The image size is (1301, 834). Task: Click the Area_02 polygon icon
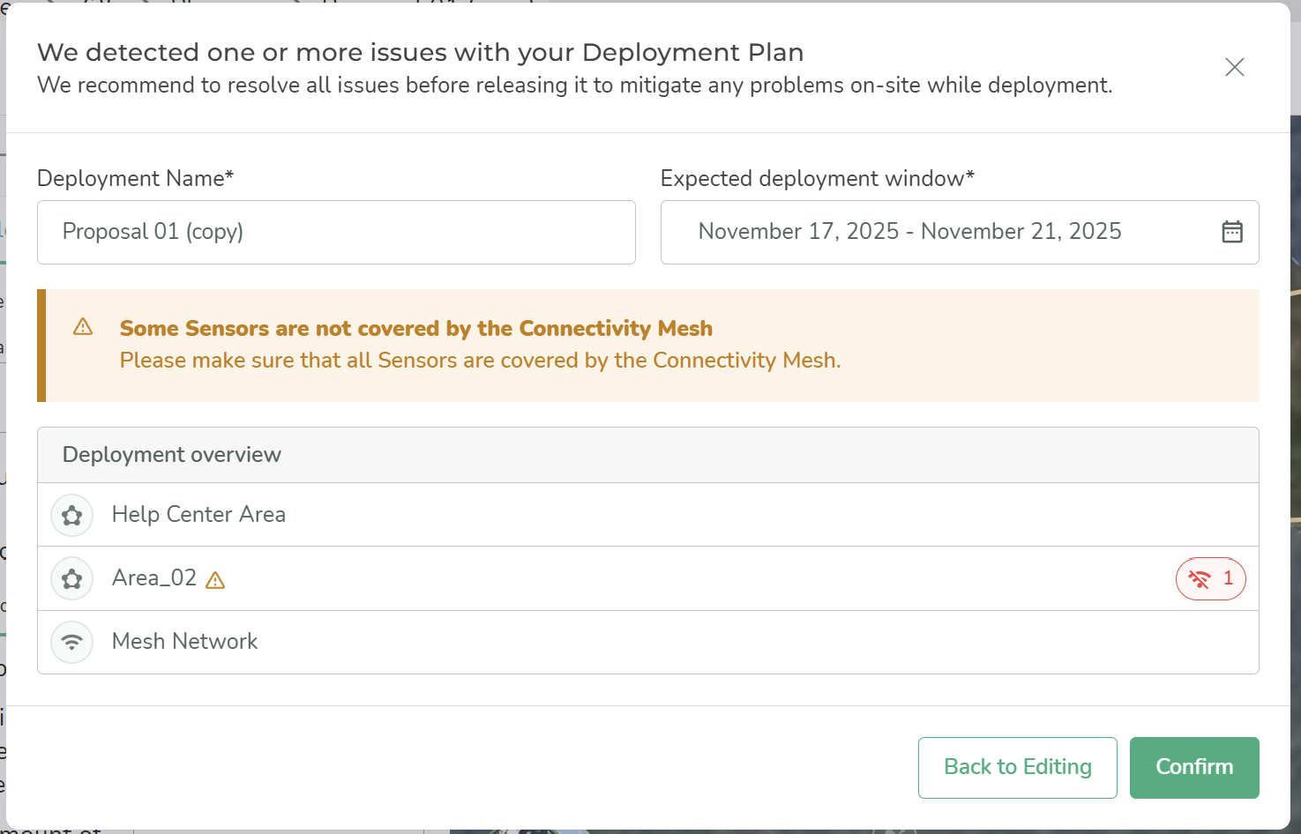click(x=72, y=579)
